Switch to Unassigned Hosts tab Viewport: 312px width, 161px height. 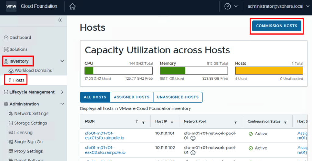coord(178,97)
